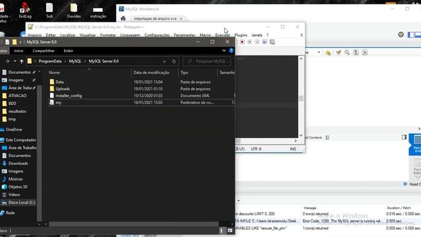Open Downloads in Explorer sidebar

click(18, 163)
